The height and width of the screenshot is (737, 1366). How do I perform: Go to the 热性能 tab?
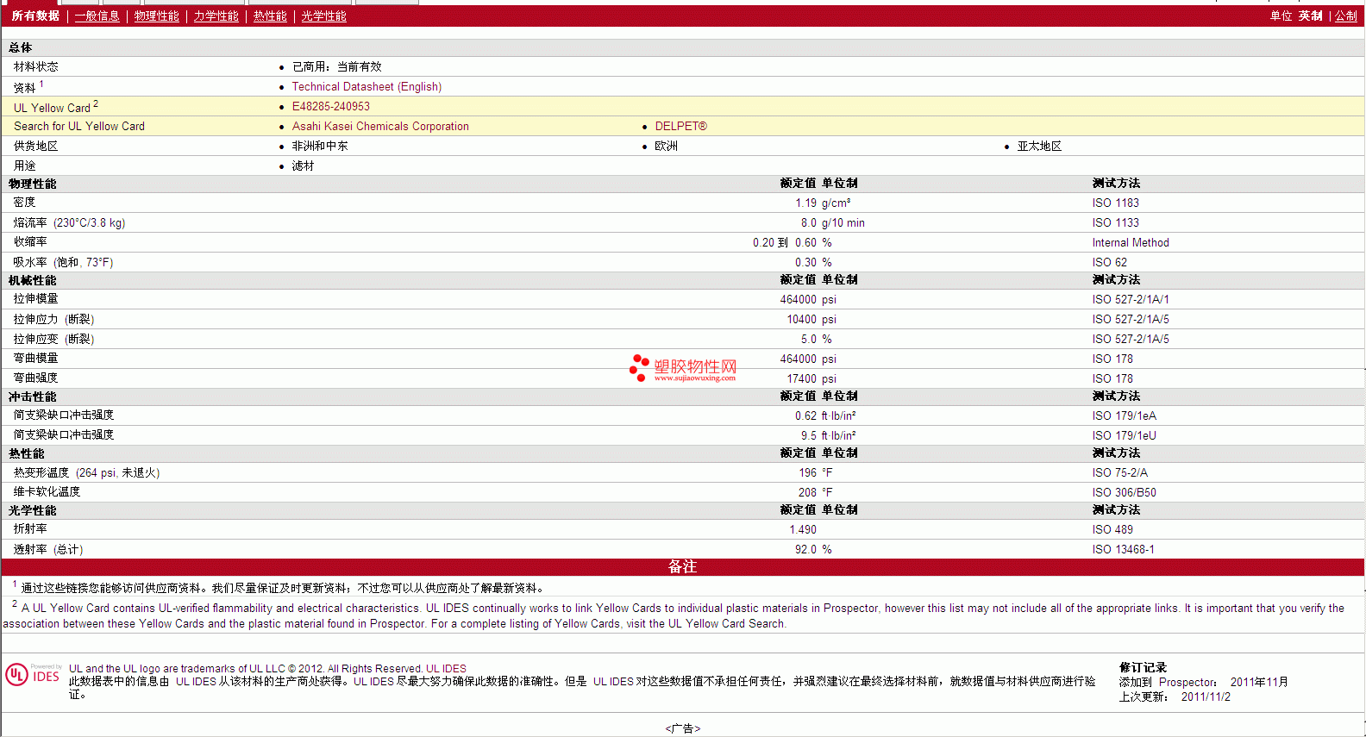pos(270,16)
